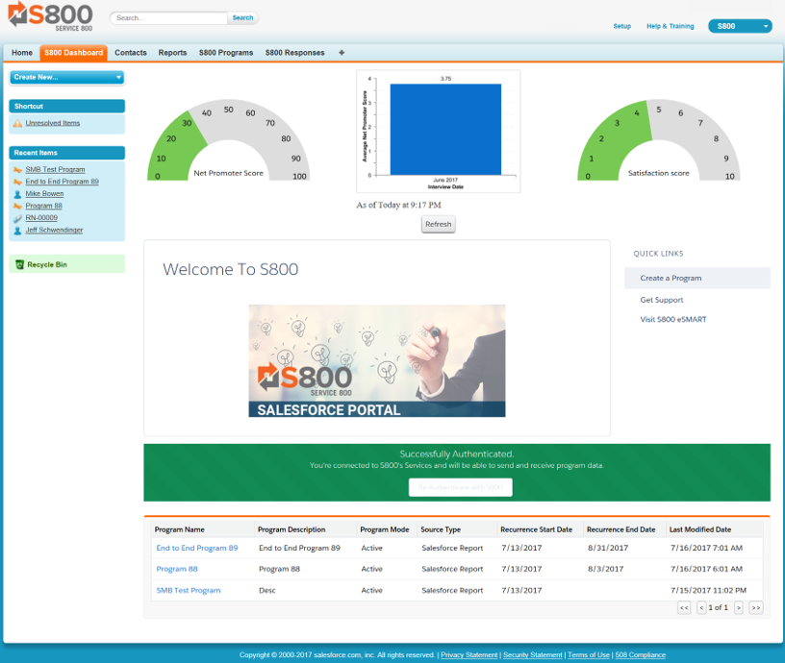Open 508 Compliance footer link
This screenshot has width=785, height=663.
pyautogui.click(x=641, y=655)
